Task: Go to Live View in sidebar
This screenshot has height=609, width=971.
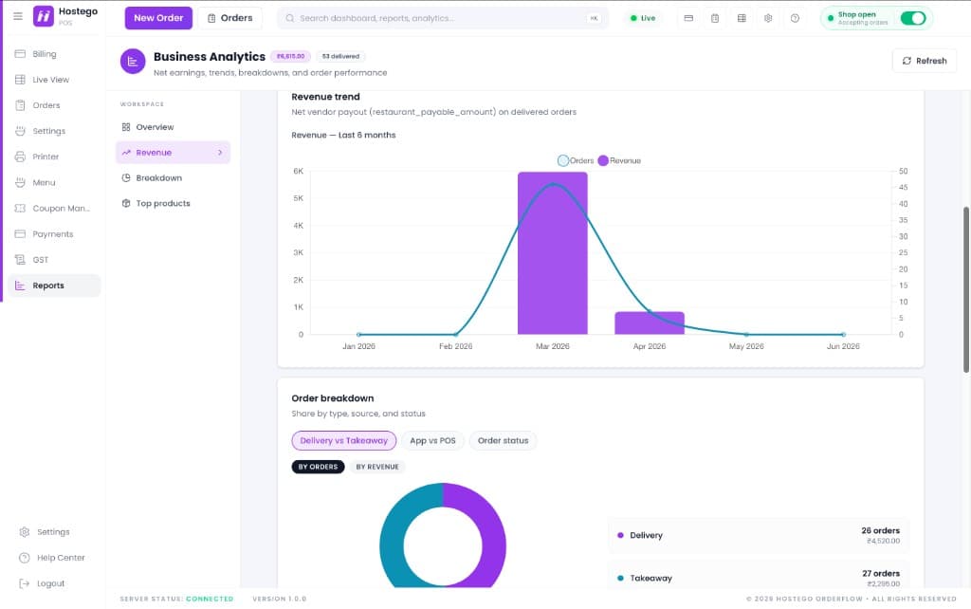Action: click(54, 80)
